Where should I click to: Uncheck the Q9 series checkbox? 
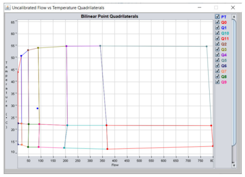(218, 82)
